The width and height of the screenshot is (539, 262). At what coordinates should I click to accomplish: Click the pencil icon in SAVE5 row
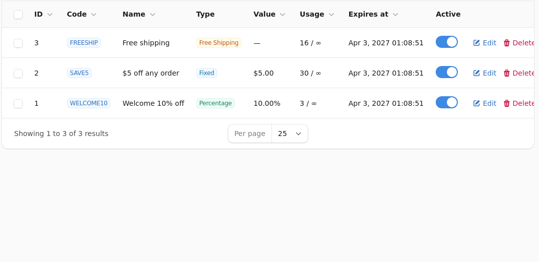[x=477, y=73]
